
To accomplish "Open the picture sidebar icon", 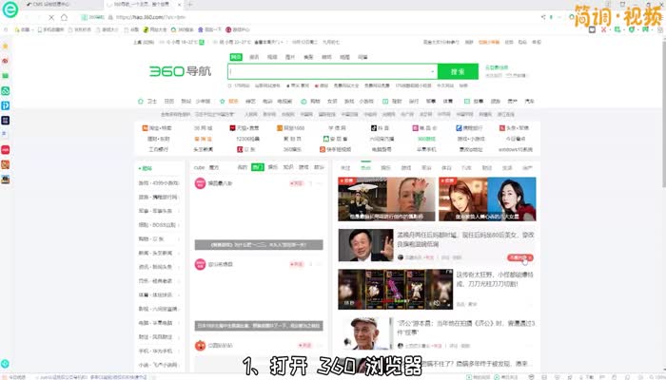I will [x=5, y=180].
